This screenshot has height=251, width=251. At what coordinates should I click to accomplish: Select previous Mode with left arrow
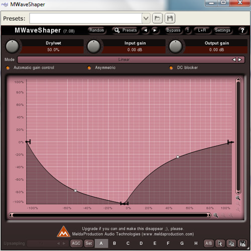(234, 60)
